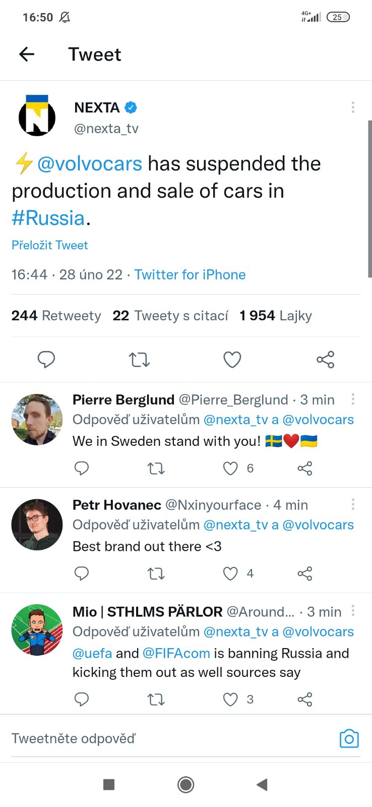Click the Přeložit Tweet link
This screenshot has width=372, height=807.
click(49, 245)
